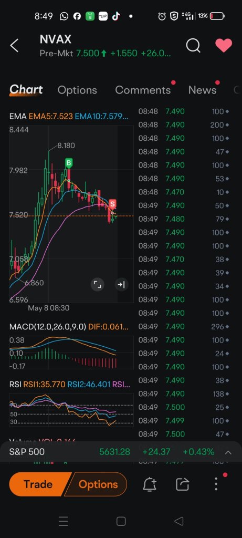Select the 08:48 7.490 47 trade row
242x538 pixels.
(x=184, y=152)
